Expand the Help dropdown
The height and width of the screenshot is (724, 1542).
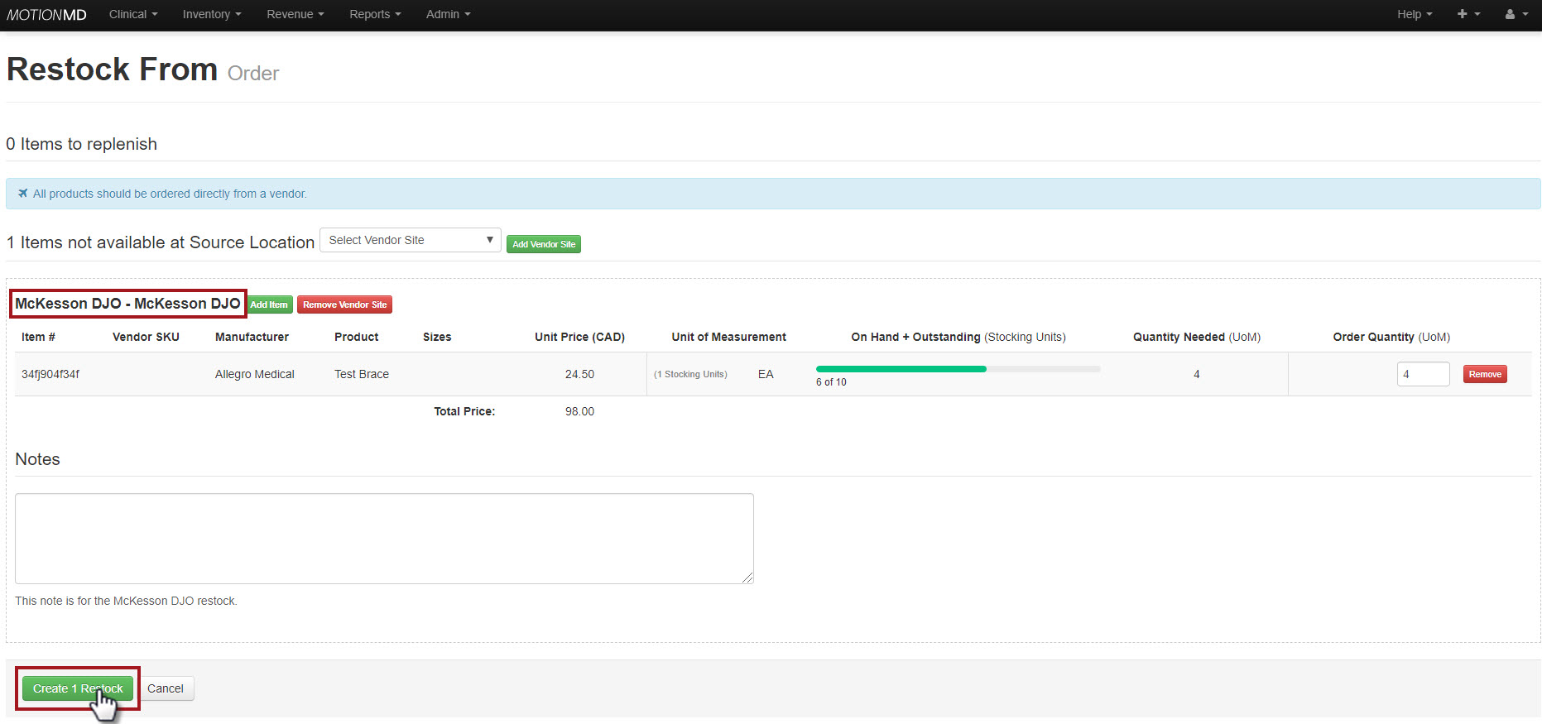(x=1414, y=14)
